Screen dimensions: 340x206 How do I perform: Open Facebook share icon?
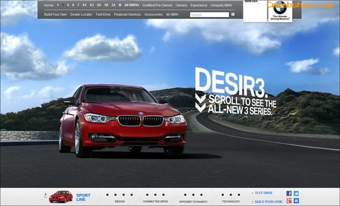[289, 194]
